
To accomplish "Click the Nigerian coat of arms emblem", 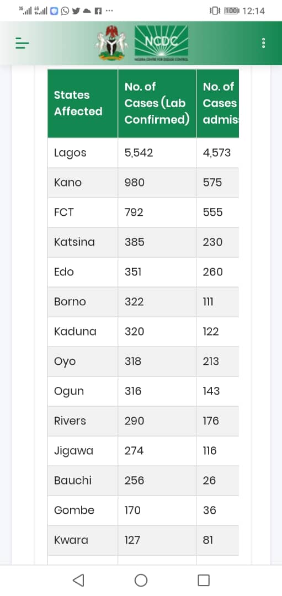I will 111,43.
